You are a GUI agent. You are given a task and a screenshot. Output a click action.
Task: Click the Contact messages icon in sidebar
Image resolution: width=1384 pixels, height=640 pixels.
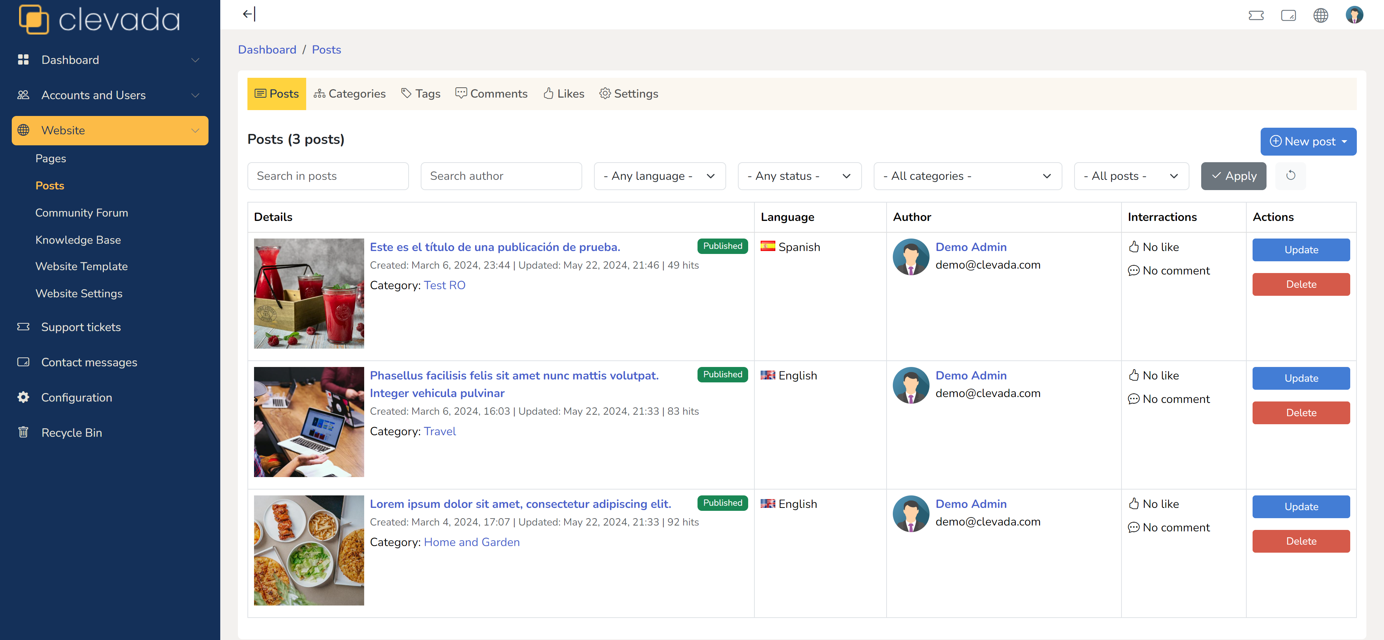[23, 362]
